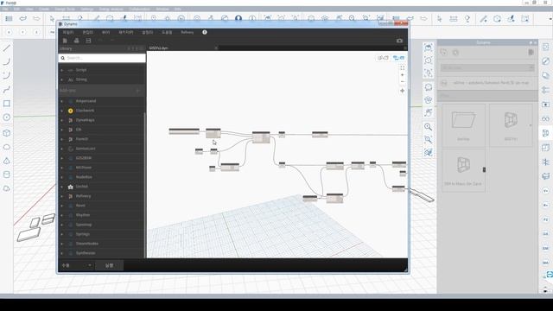This screenshot has height=311, width=553.
Task: Select FormIt package in Dynamo library
Action: click(82, 139)
